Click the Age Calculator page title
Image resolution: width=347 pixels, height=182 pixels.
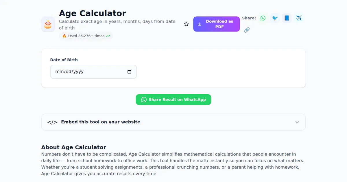93,13
